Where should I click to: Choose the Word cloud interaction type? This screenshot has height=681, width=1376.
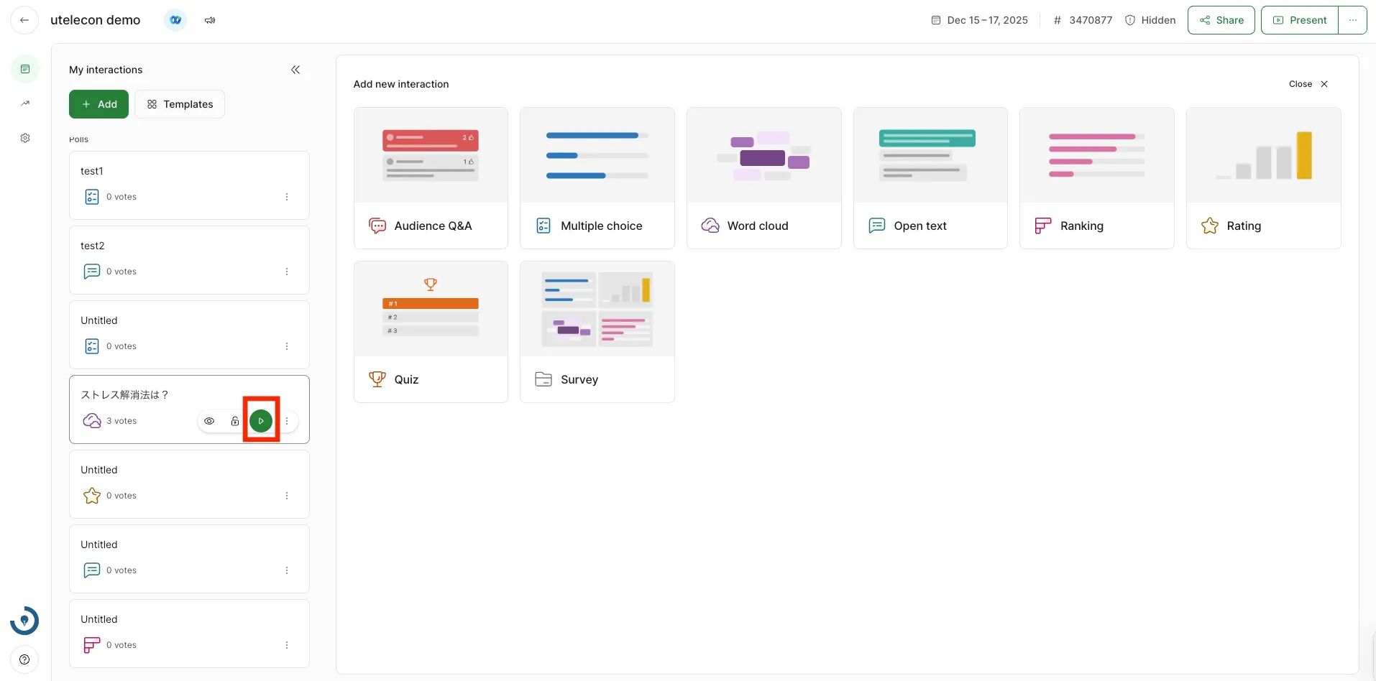pos(763,178)
